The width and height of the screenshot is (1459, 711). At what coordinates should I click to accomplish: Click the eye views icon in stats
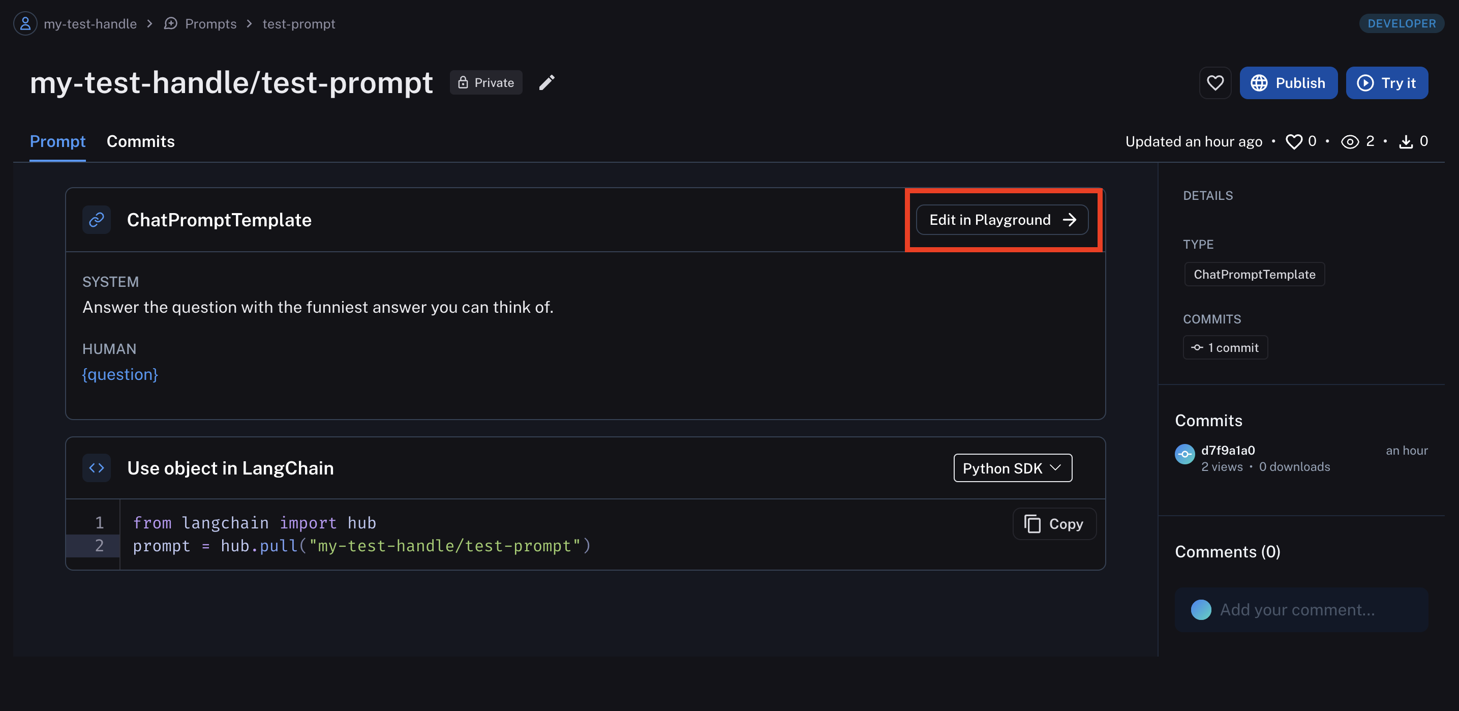click(x=1350, y=141)
